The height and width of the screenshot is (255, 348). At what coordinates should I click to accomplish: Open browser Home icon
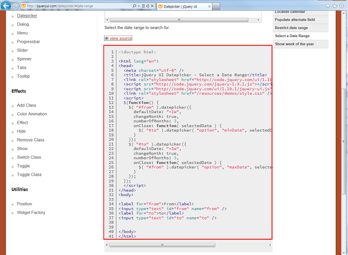click(x=328, y=6)
